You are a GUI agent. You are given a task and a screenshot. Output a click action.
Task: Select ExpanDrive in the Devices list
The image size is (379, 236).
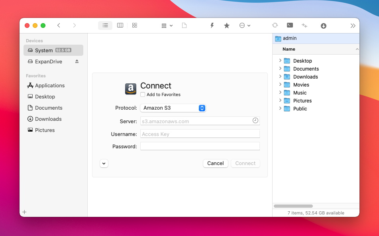[53, 61]
